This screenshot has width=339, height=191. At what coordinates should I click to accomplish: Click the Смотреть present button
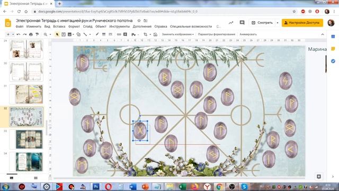click(262, 23)
